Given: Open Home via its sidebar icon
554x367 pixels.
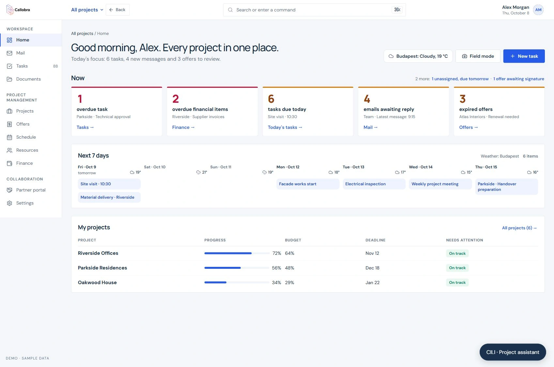Looking at the screenshot, I should tap(9, 40).
